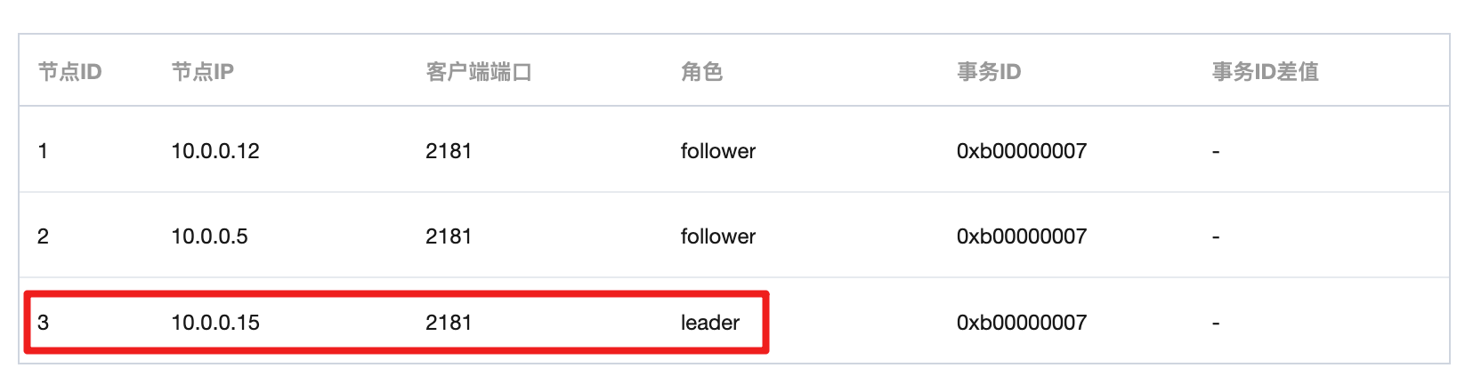This screenshot has height=384, width=1465.
Task: Click the 节点ID column header
Action: point(70,72)
